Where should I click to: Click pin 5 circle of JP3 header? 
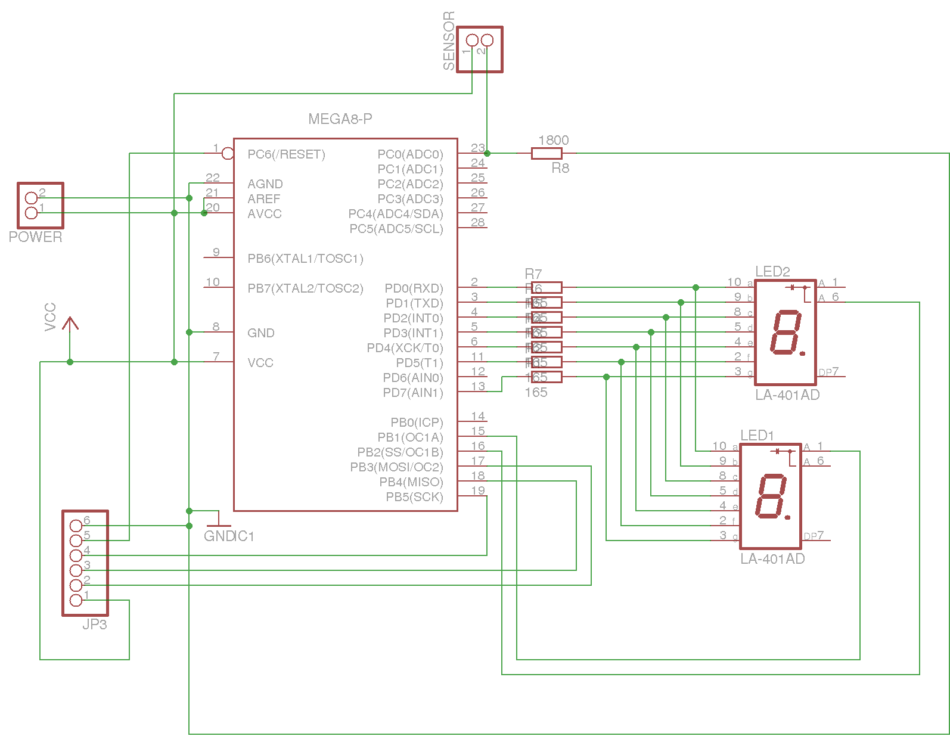[x=76, y=541]
